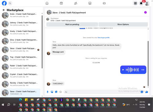Record a voice clip with microphone icon
Viewport: 153px width, 112px height.
click(47, 92)
